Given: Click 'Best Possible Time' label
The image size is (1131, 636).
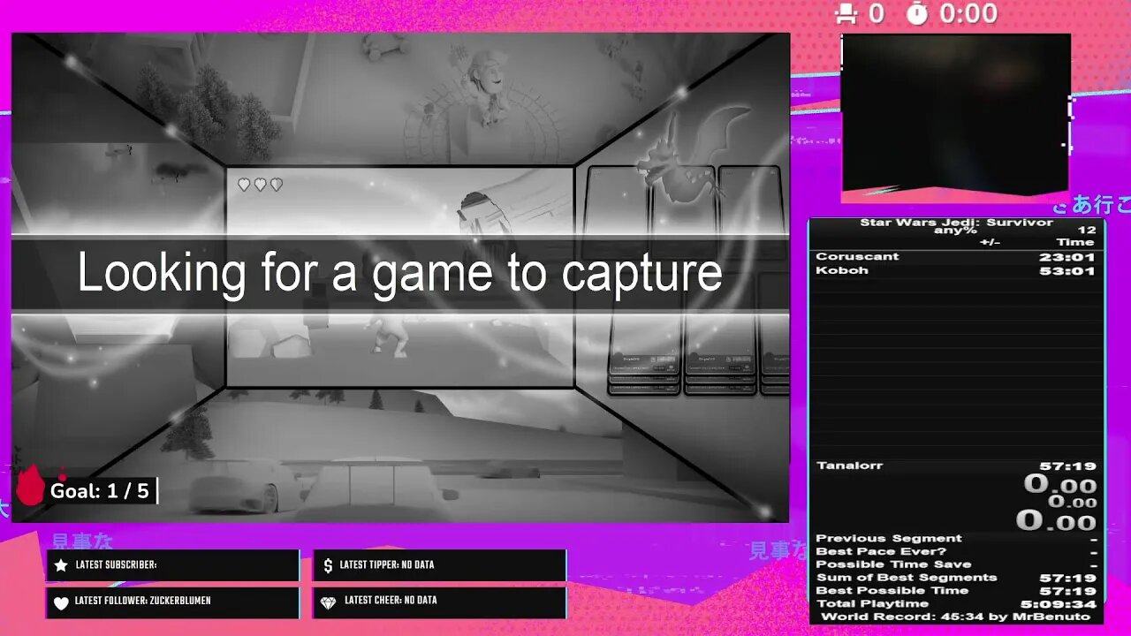Looking at the screenshot, I should pos(892,591).
